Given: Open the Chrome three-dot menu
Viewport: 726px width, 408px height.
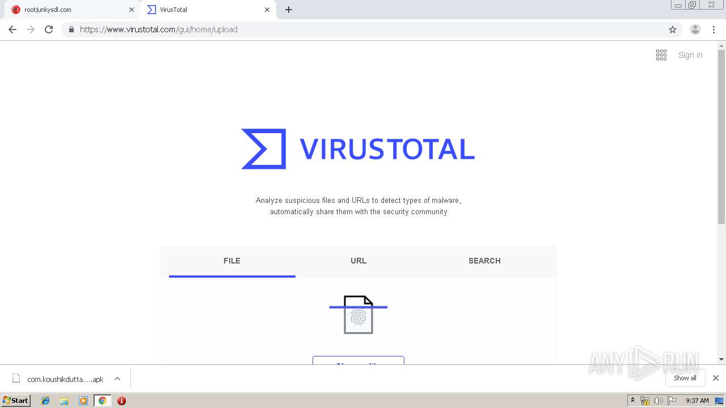Looking at the screenshot, I should [714, 29].
